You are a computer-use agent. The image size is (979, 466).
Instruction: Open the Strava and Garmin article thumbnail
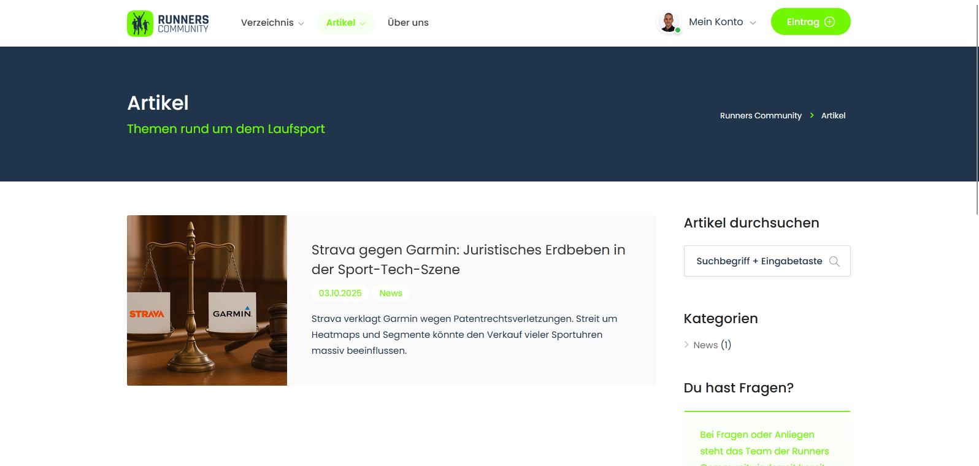[207, 300]
